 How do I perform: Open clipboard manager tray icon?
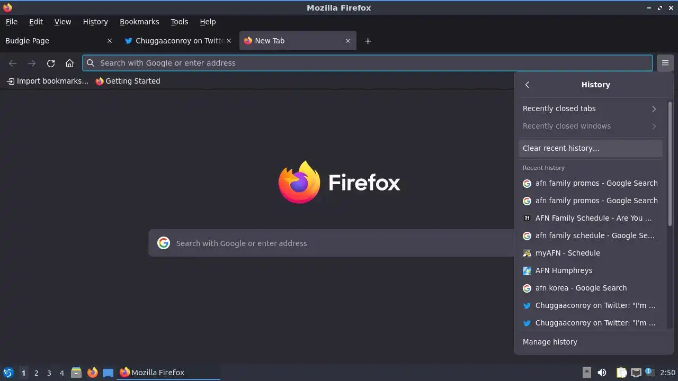(621, 373)
